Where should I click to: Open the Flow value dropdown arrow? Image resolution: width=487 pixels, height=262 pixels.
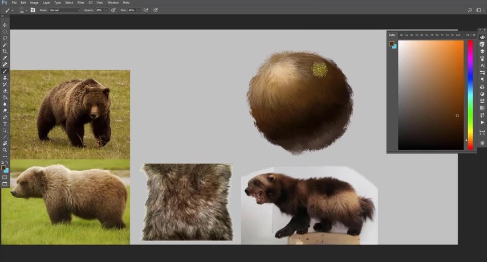tap(139, 10)
